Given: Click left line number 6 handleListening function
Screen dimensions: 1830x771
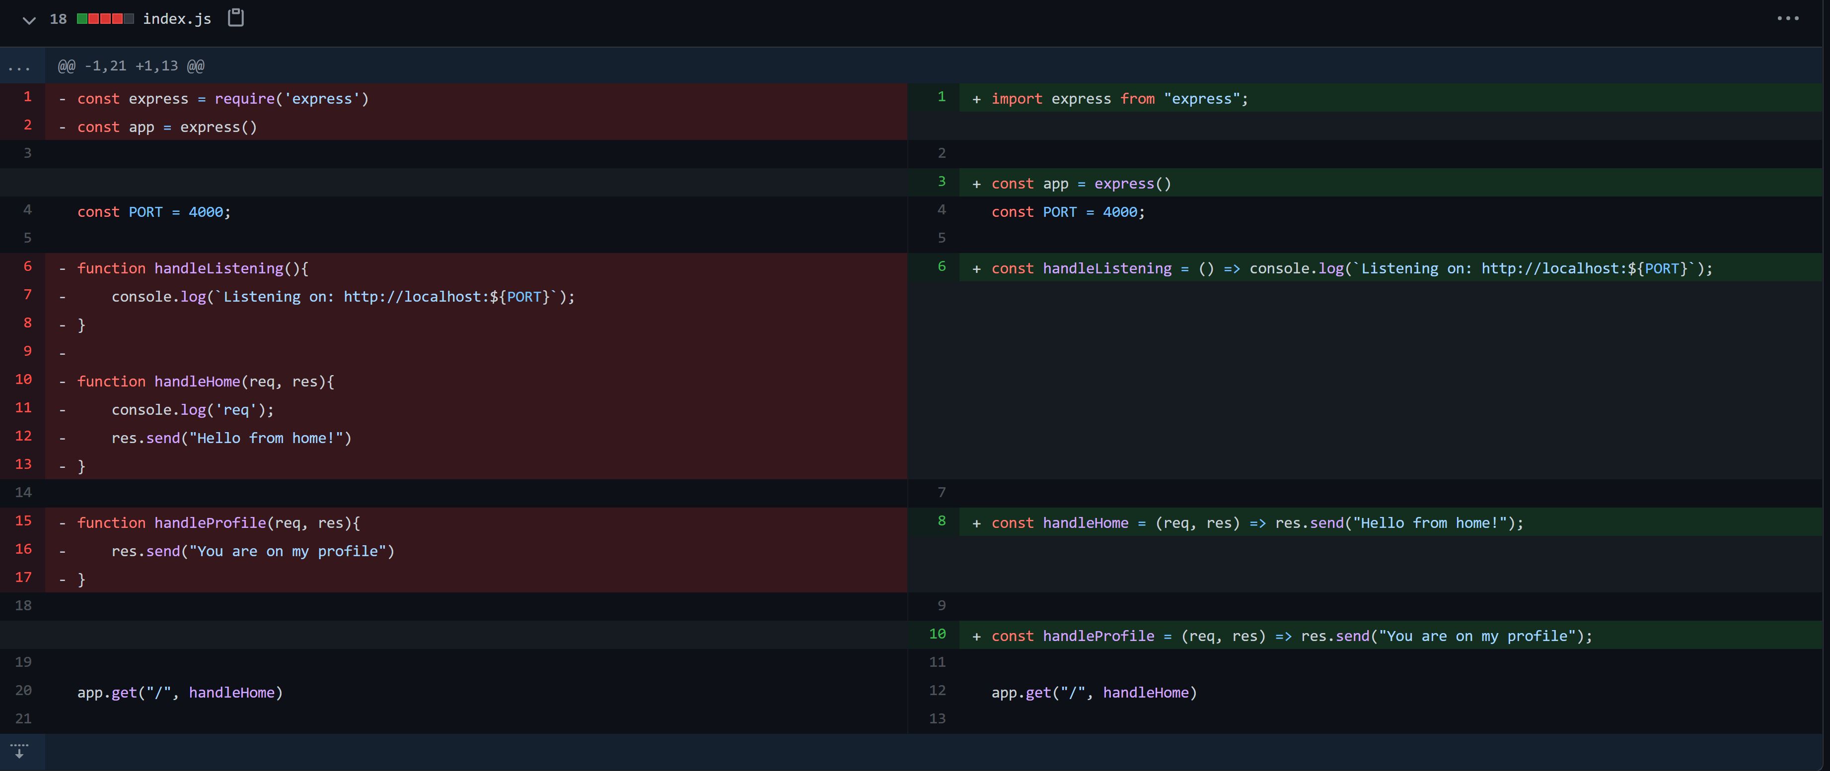Looking at the screenshot, I should [27, 267].
